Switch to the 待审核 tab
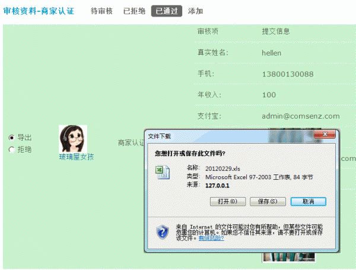The height and width of the screenshot is (270, 356). coord(101,11)
